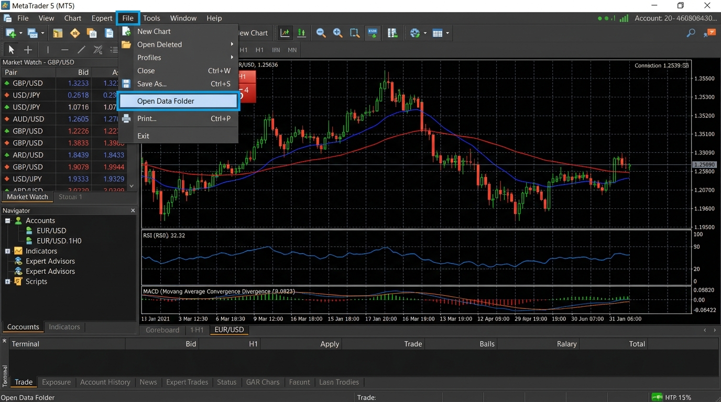Viewport: 721px width, 402px height.
Task: Choose New Chart from the dropdown menu
Action: [x=179, y=31]
